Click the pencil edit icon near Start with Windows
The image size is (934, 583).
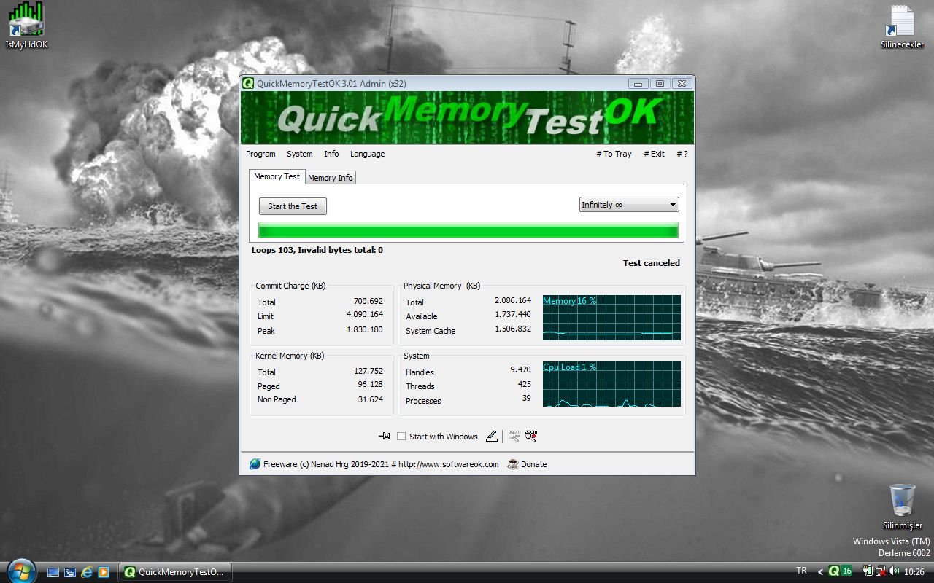(x=492, y=436)
